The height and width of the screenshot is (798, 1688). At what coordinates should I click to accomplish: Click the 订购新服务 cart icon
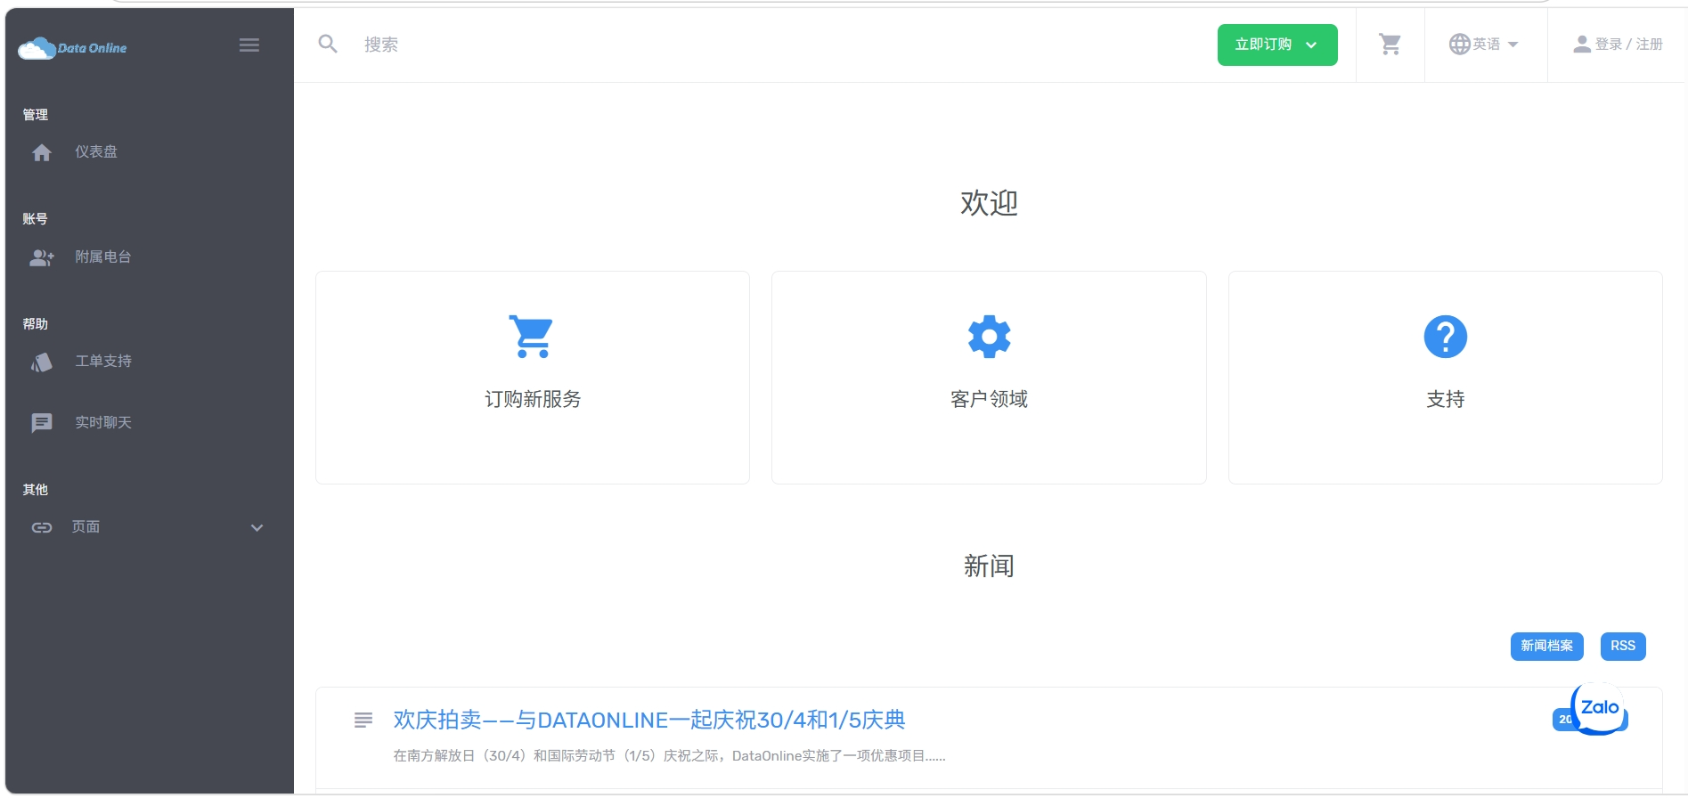pyautogui.click(x=532, y=337)
